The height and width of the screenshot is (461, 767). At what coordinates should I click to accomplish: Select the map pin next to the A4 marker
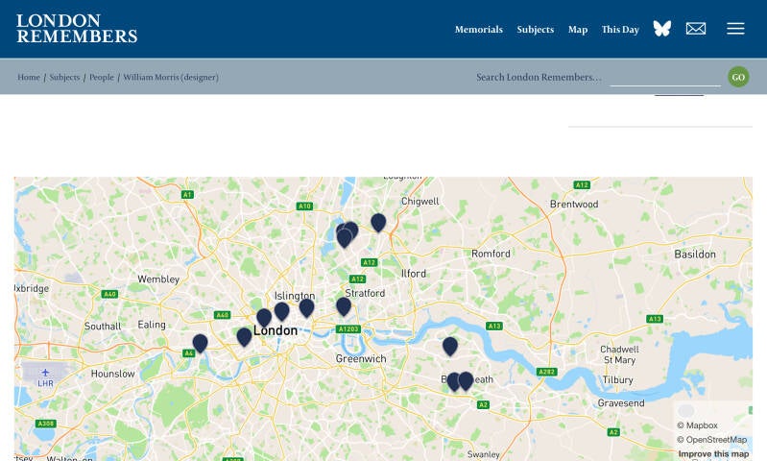point(200,344)
